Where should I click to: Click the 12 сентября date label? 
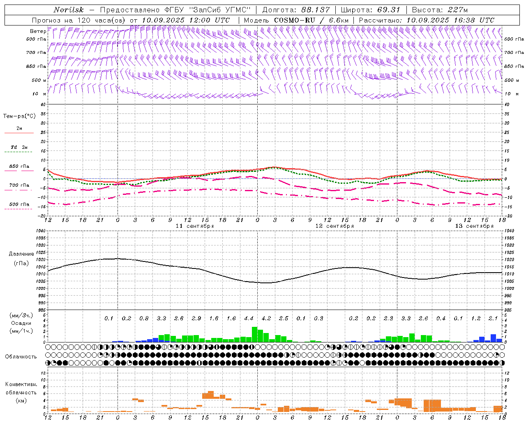pyautogui.click(x=335, y=226)
